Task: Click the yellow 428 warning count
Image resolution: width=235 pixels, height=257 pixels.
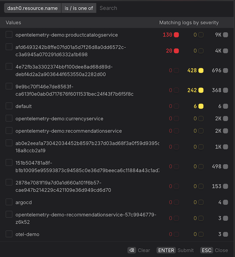Action: click(x=192, y=70)
